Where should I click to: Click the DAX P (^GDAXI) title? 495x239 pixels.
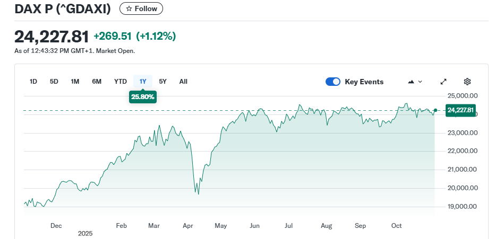pyautogui.click(x=63, y=9)
